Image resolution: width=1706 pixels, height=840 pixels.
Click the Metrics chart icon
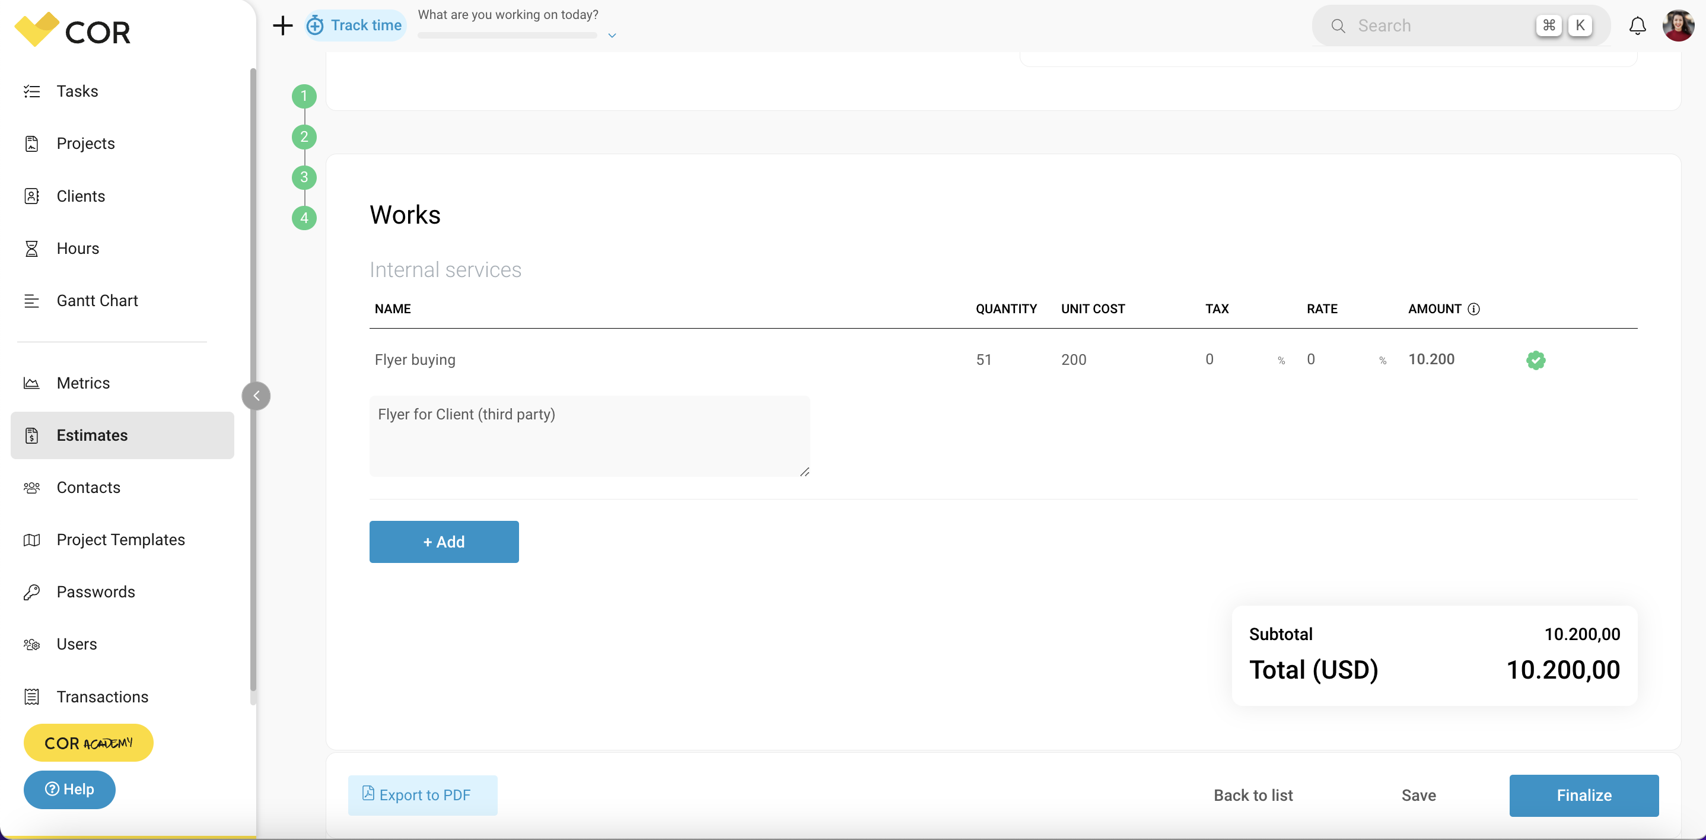[32, 383]
